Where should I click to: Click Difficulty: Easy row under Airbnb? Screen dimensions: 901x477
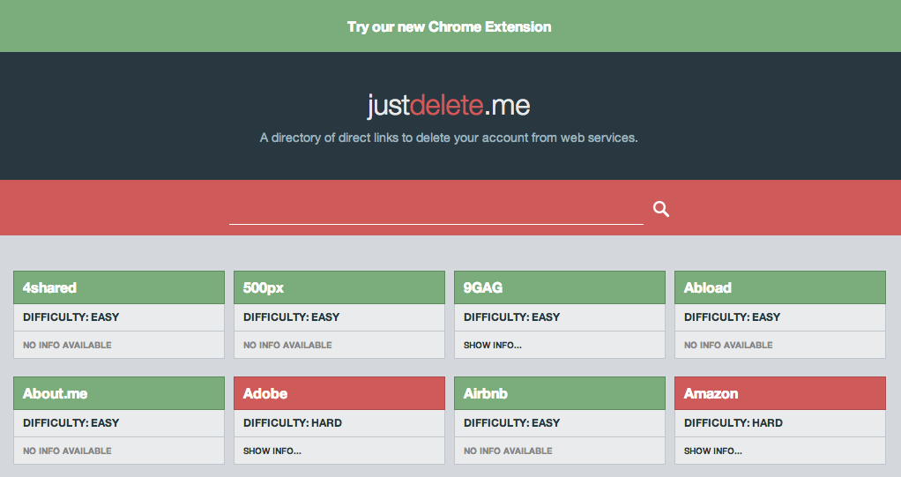[x=560, y=423]
